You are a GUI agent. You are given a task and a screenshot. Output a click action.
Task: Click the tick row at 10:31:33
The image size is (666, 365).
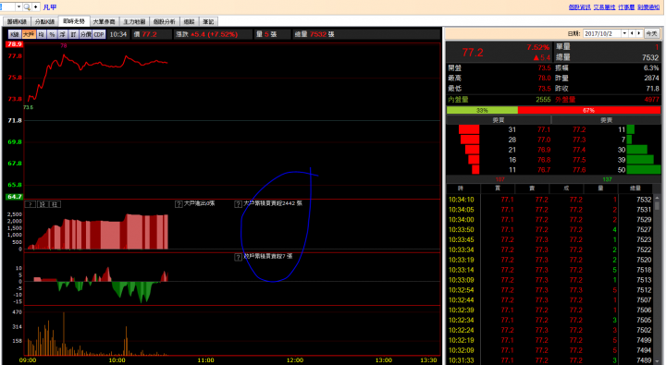pyautogui.click(x=550, y=360)
